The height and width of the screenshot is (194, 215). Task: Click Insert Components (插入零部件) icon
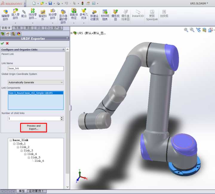[x=15, y=14]
